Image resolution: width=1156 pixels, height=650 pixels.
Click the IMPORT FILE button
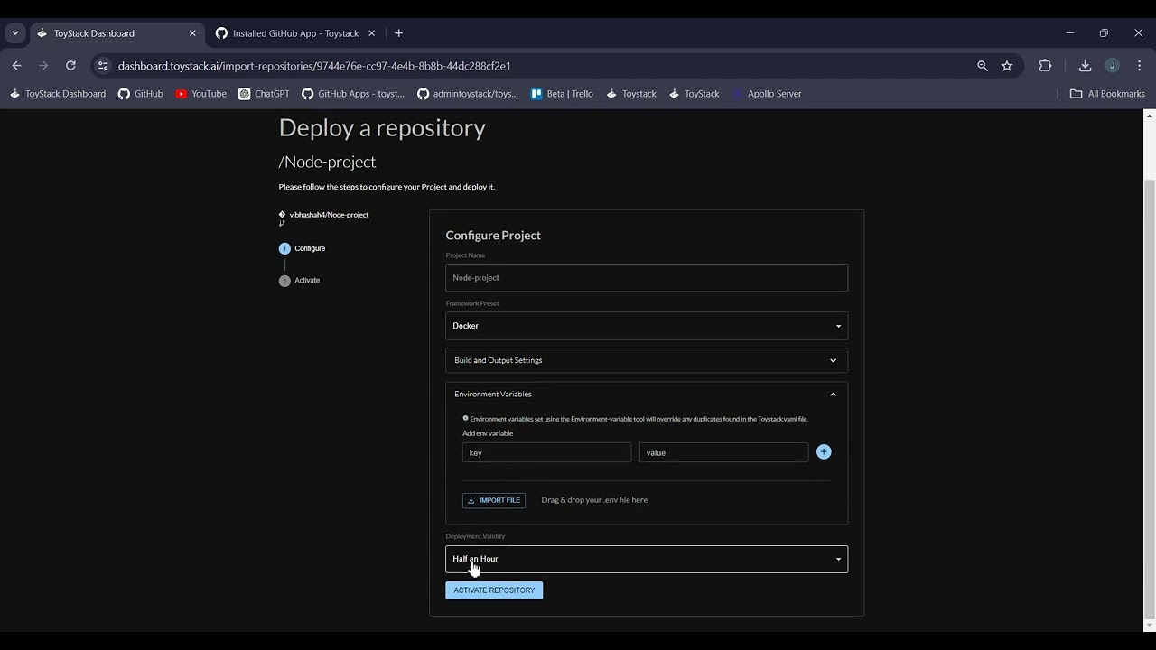click(x=494, y=500)
